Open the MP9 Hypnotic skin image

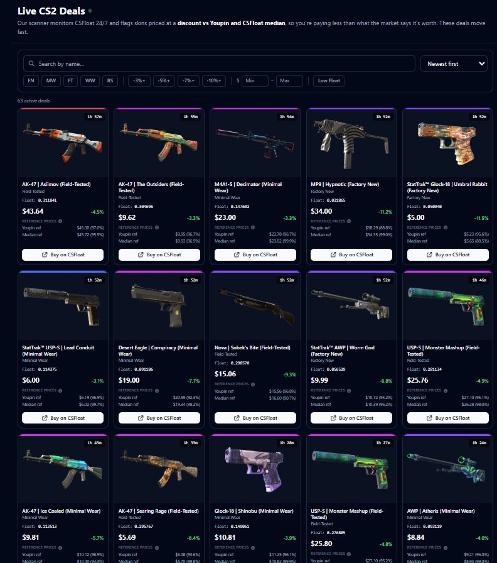click(351, 143)
